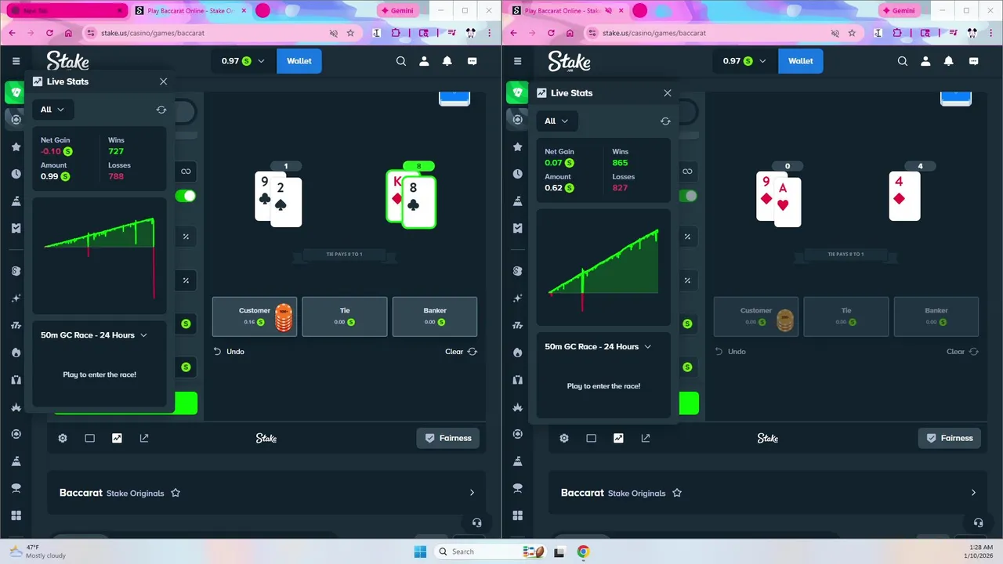Open popout game icon in left window
This screenshot has height=564, width=1003.
(144, 439)
